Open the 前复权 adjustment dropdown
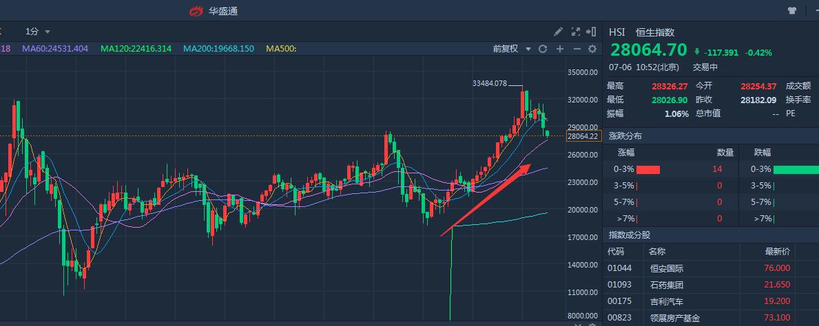This screenshot has height=326, width=819. click(x=512, y=49)
